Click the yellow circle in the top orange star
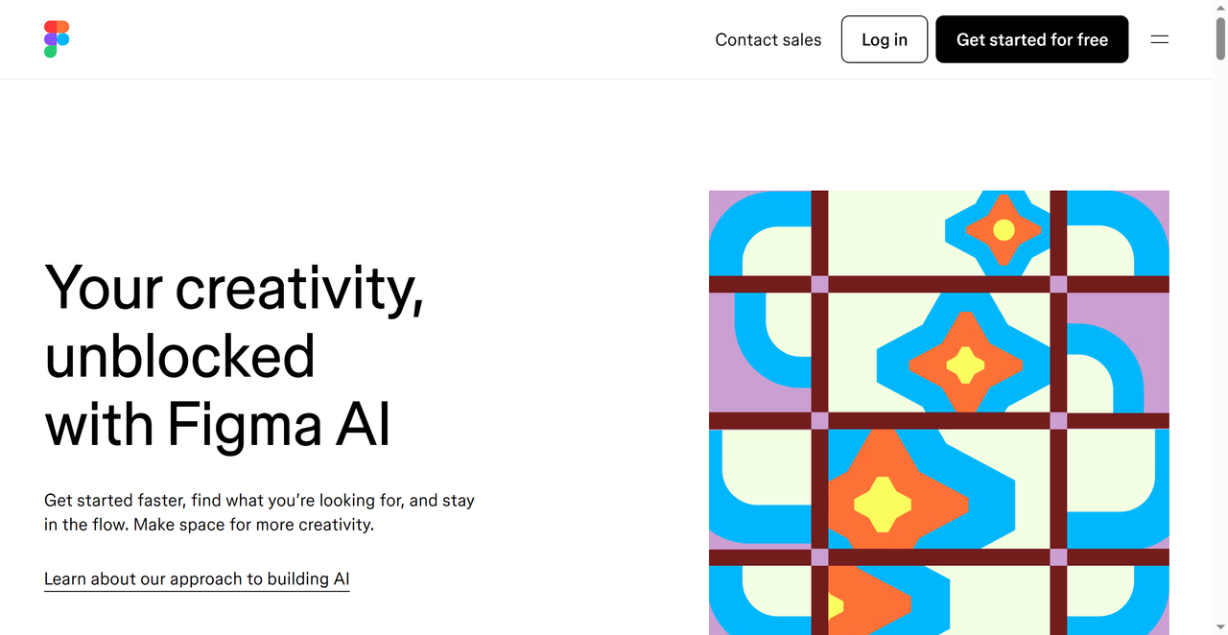 click(x=1004, y=230)
